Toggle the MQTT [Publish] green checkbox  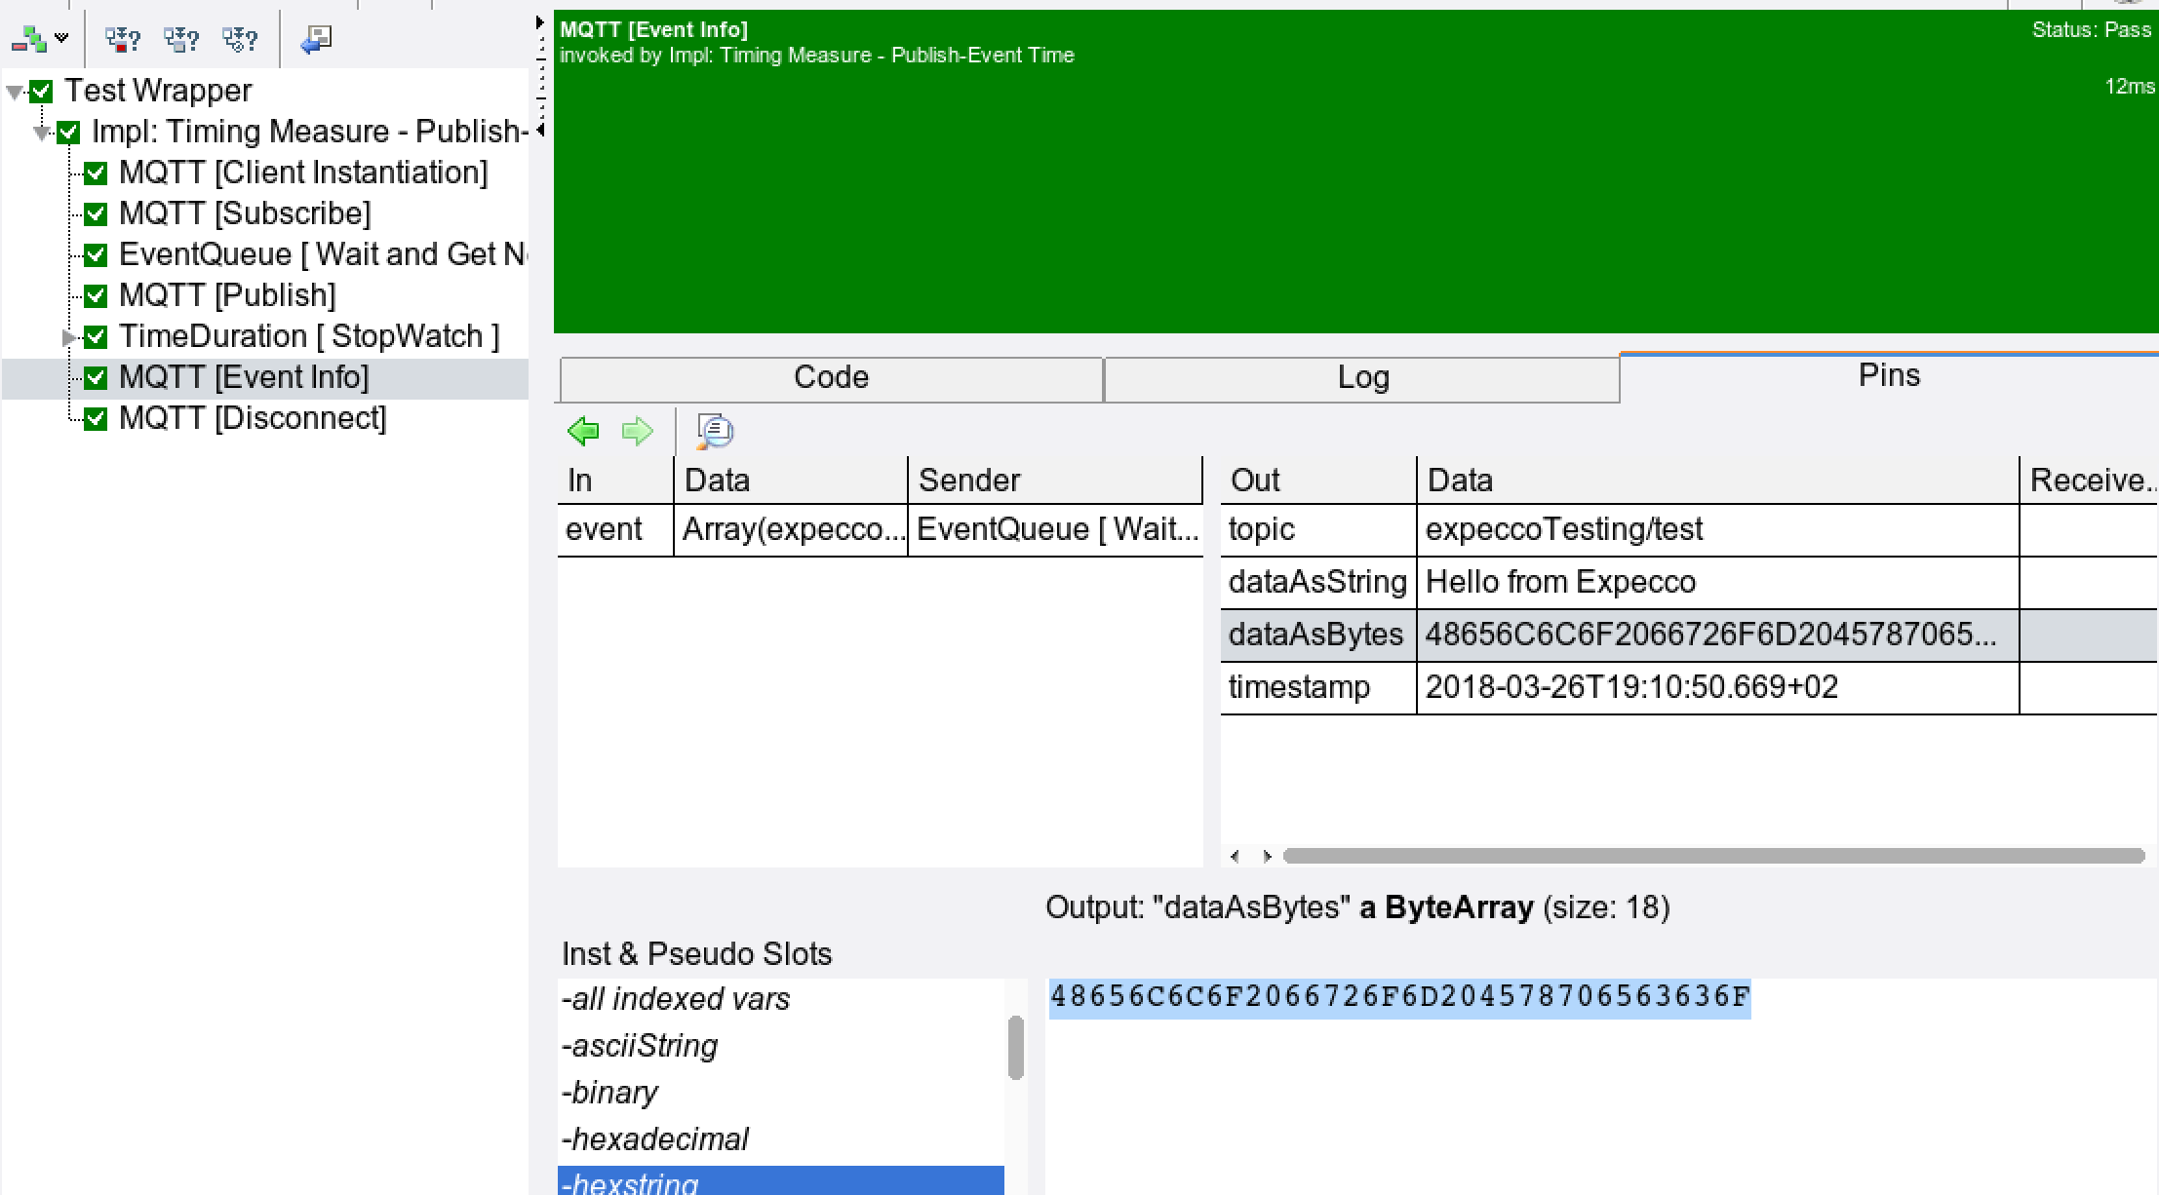click(x=96, y=295)
